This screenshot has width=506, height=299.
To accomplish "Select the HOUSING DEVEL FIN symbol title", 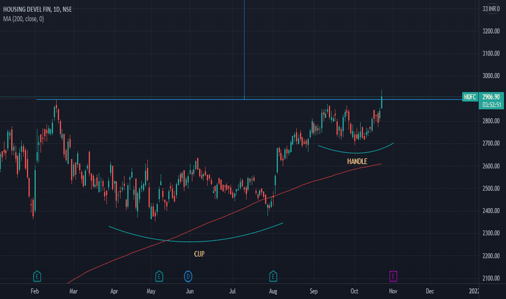I will click(x=37, y=9).
